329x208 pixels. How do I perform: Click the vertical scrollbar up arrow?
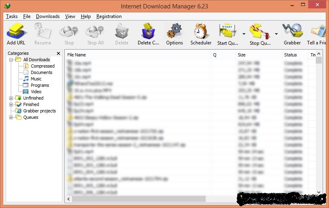click(x=319, y=54)
